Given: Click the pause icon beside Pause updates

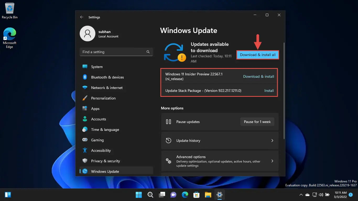Looking at the screenshot, I should [x=169, y=122].
